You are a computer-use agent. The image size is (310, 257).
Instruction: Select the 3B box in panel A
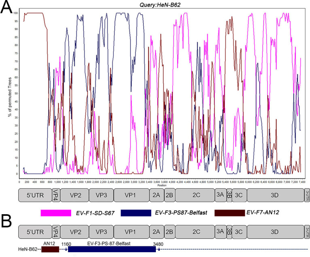(229, 195)
